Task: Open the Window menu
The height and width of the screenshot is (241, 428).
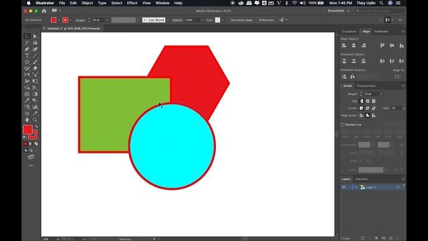Action: (x=163, y=3)
